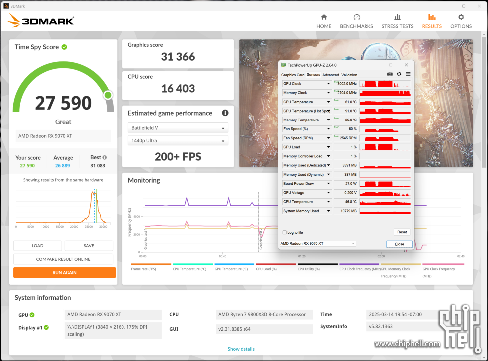Open the Battlefield V game dropdown
The image size is (488, 361).
178,128
